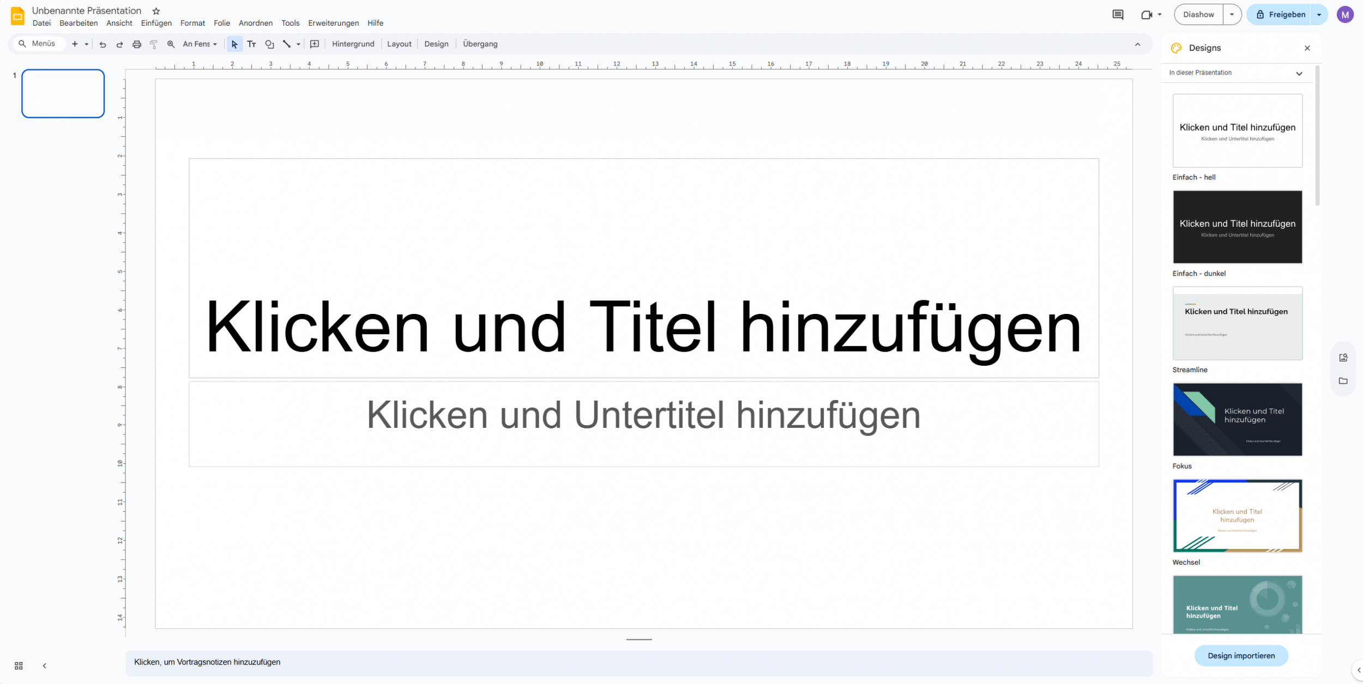Click the add comment toolbar icon

(x=315, y=44)
